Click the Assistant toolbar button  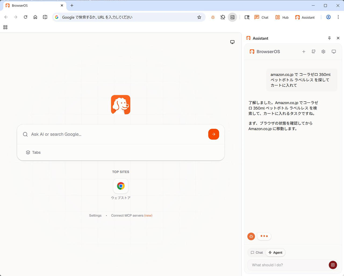pyautogui.click(x=305, y=17)
